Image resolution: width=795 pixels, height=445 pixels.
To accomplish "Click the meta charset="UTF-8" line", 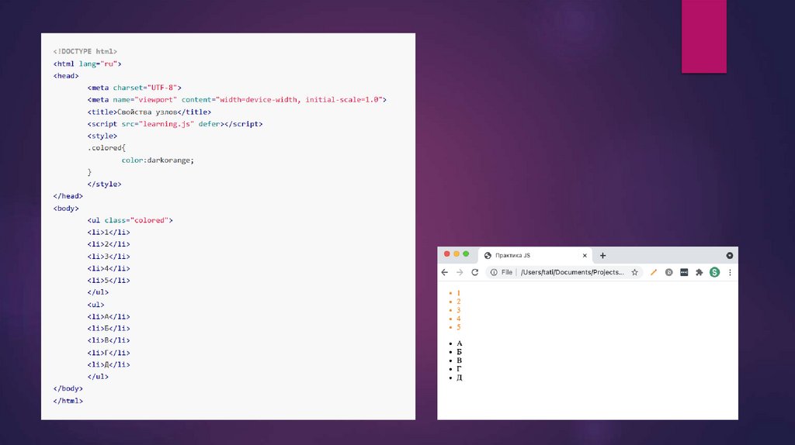I will tap(134, 88).
